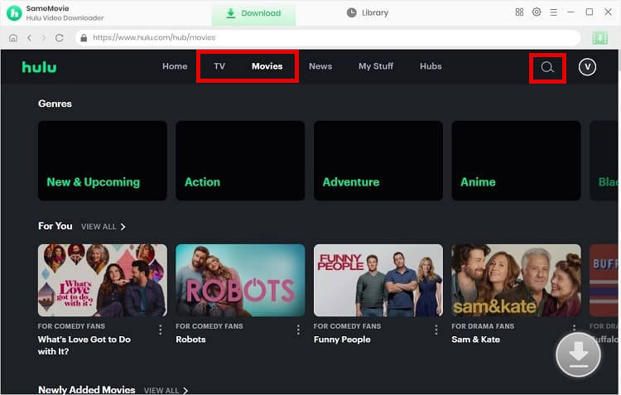The image size is (621, 395).
Task: Navigate back with the left arrow
Action: (29, 37)
